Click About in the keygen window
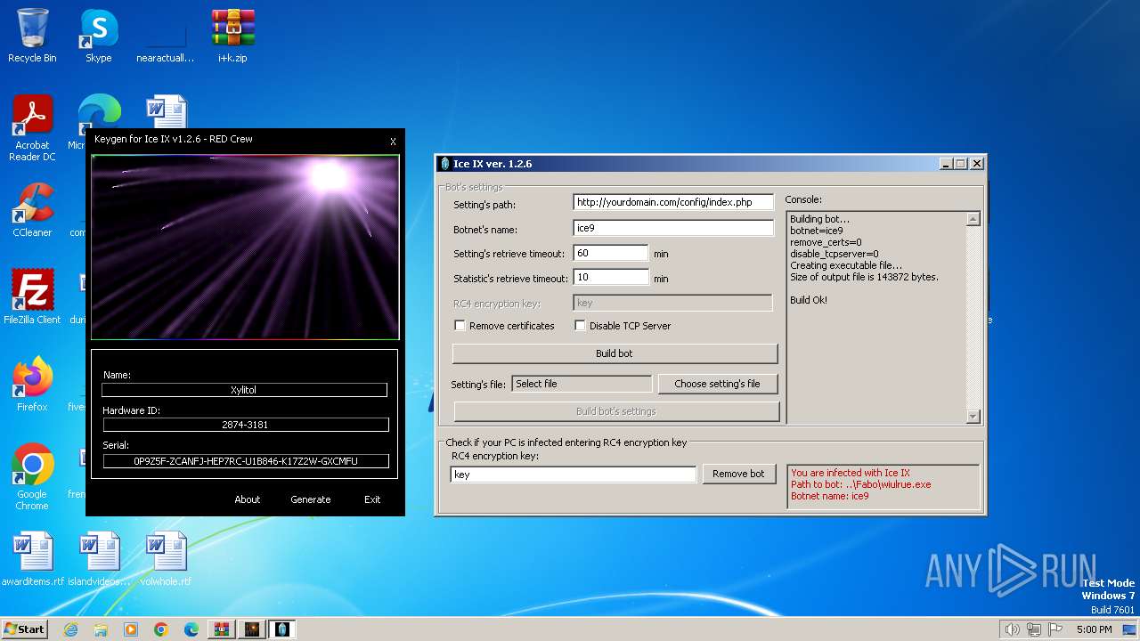 coord(248,499)
